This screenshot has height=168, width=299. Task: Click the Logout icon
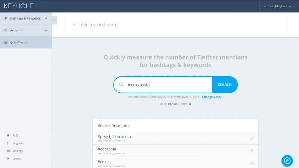pos(8,158)
